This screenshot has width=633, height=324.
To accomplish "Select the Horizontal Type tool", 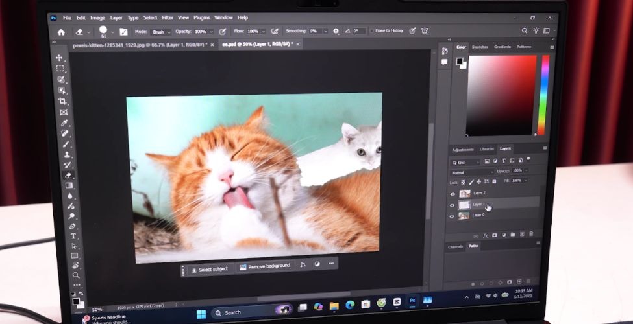I will point(73,236).
